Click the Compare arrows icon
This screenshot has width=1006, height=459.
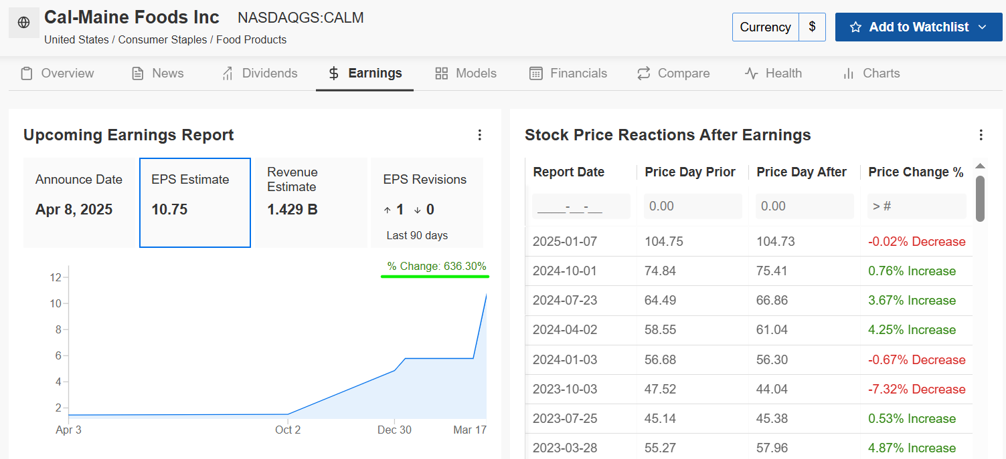(x=643, y=73)
